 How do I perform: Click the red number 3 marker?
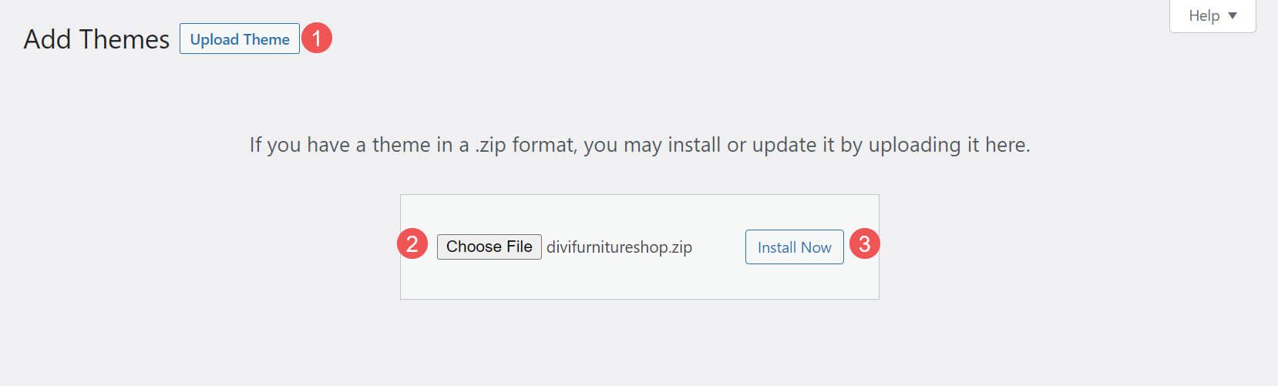[864, 244]
